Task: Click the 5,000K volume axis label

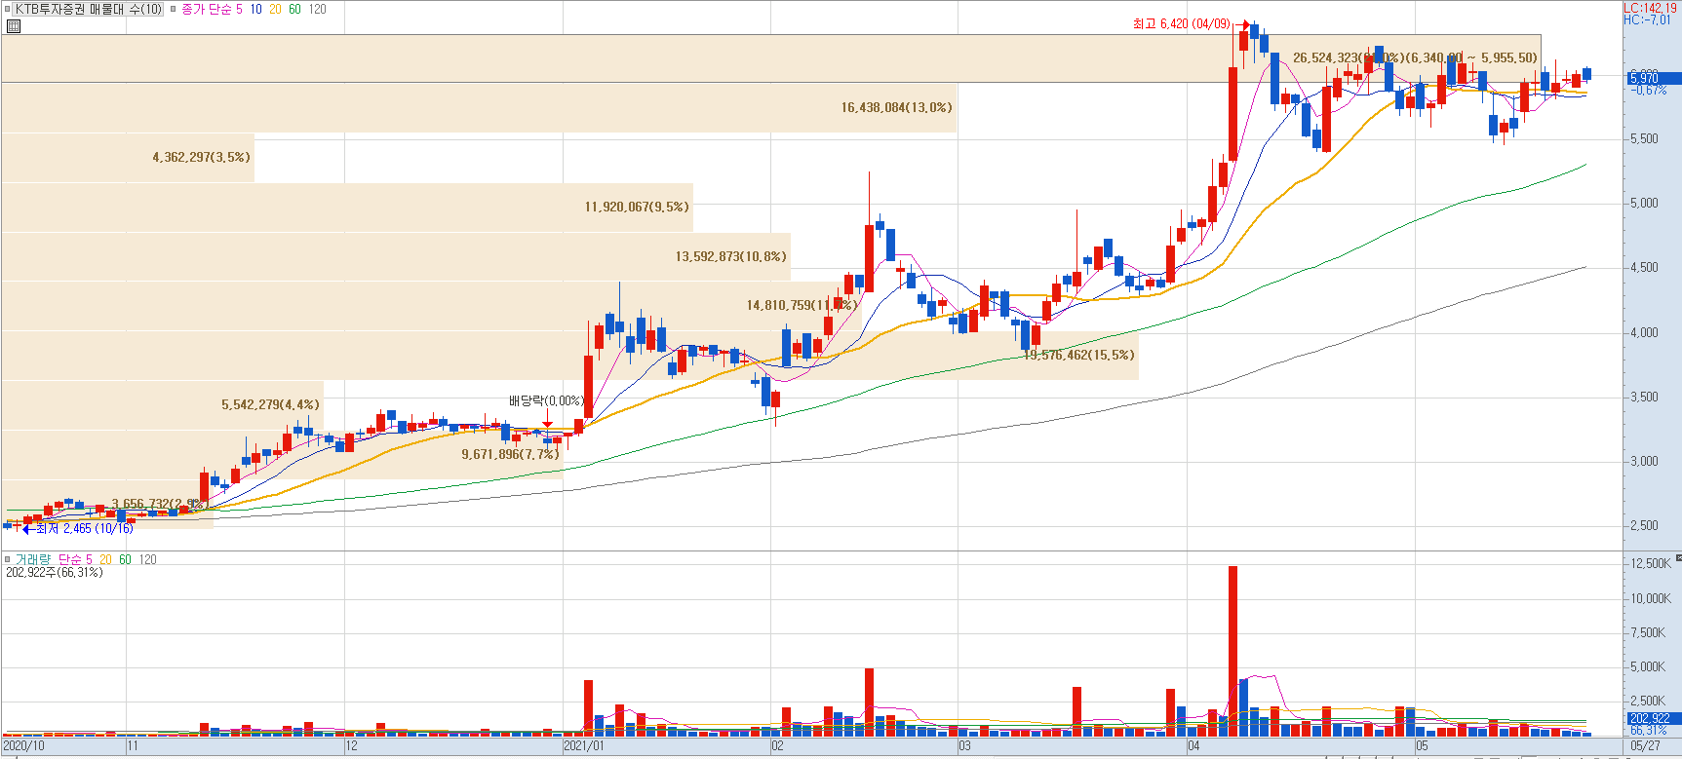Action: click(1649, 666)
